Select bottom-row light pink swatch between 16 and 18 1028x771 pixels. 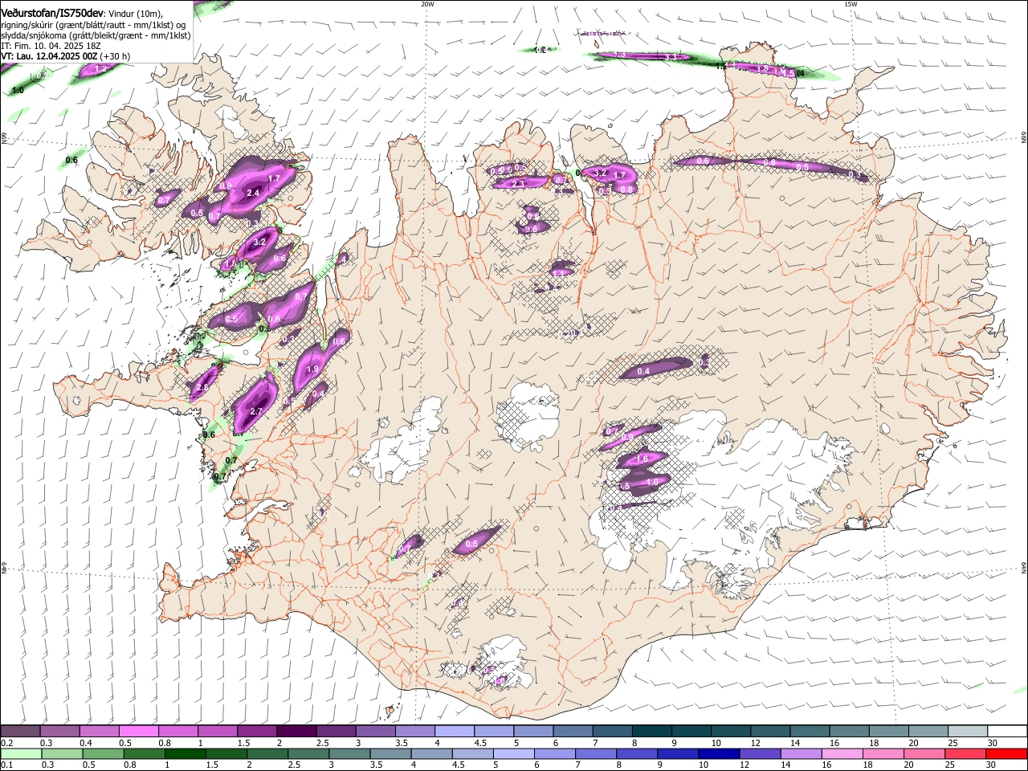(x=841, y=753)
